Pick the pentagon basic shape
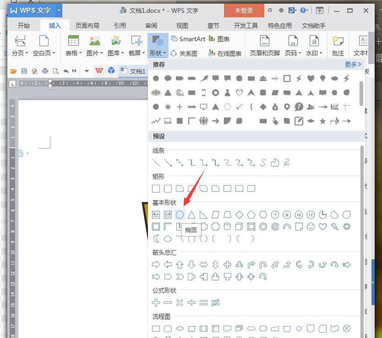 (251, 215)
